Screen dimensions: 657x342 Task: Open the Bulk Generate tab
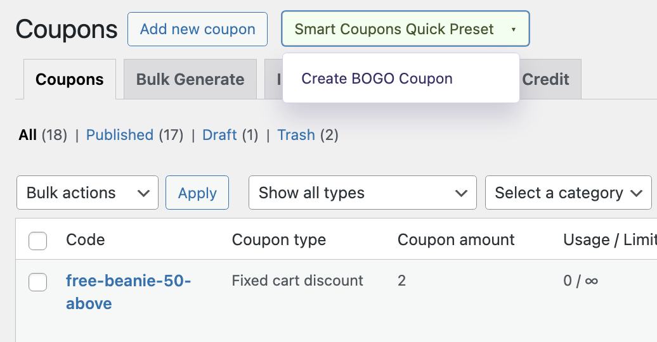[190, 80]
